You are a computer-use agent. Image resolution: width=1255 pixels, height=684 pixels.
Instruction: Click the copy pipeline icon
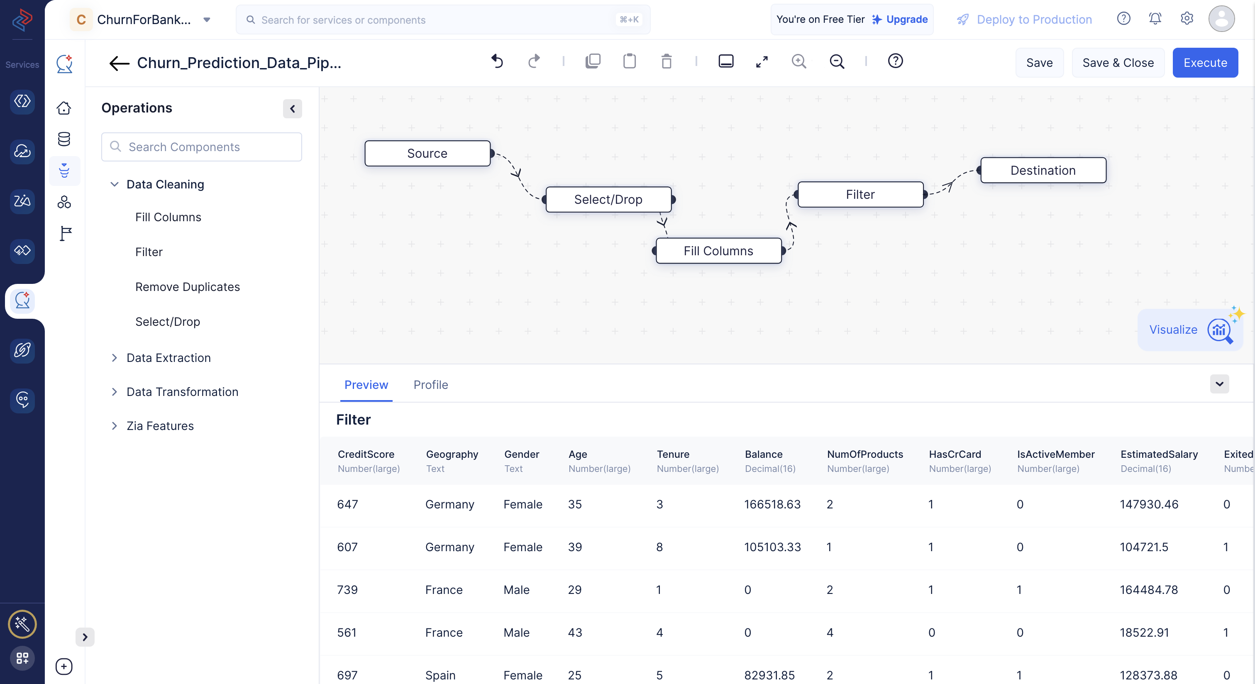[x=593, y=61]
